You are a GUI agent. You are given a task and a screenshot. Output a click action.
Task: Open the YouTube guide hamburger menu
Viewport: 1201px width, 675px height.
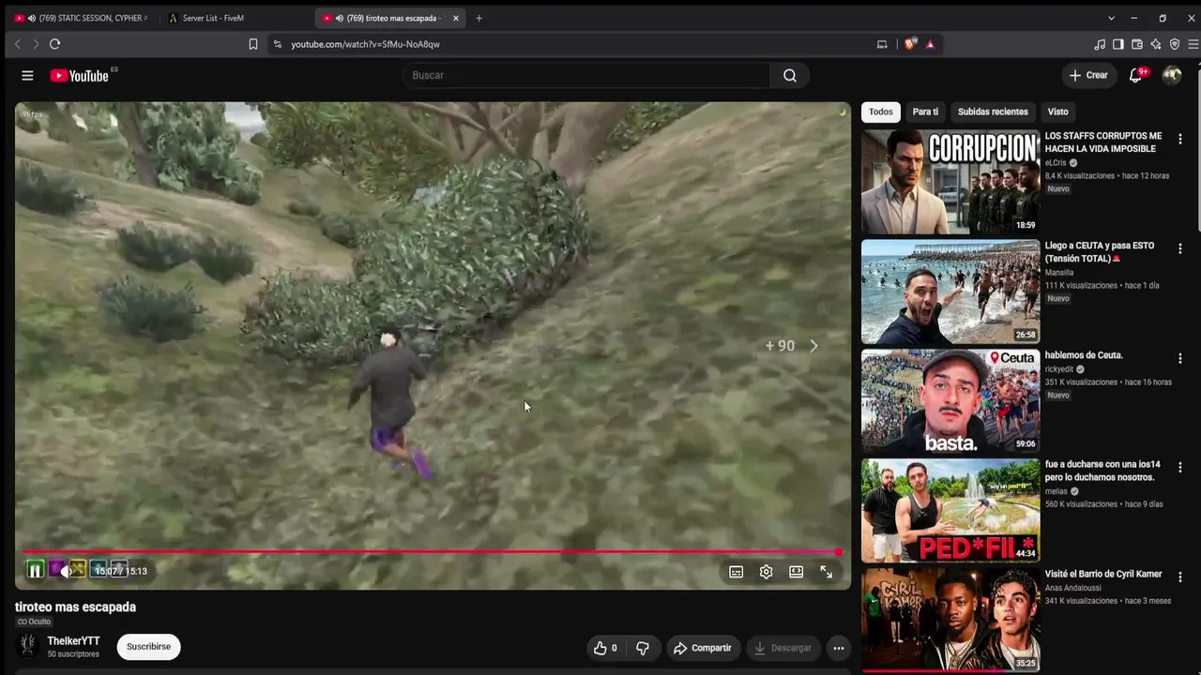pos(27,75)
